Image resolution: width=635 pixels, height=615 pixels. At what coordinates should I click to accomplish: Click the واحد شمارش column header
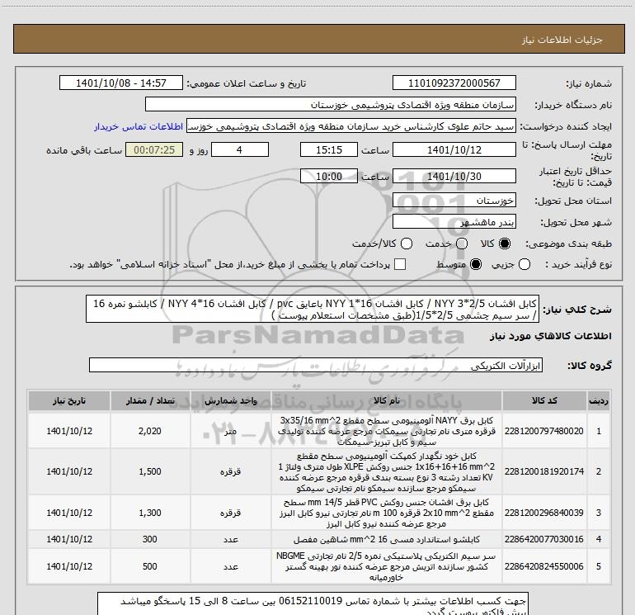tap(230, 401)
